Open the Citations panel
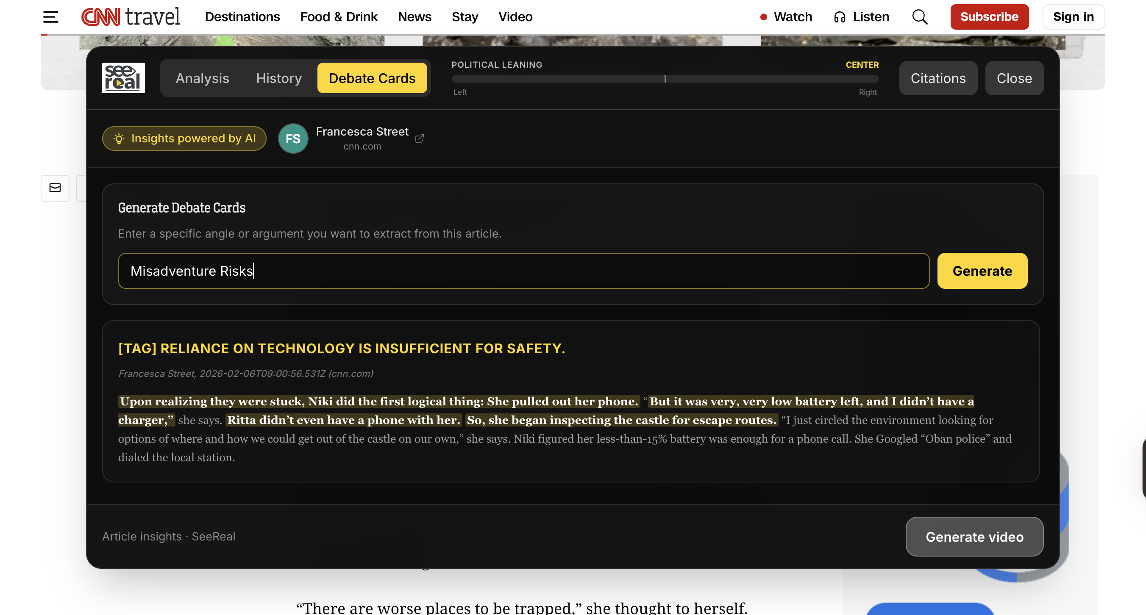Screen dimensions: 1146x615 [938, 78]
